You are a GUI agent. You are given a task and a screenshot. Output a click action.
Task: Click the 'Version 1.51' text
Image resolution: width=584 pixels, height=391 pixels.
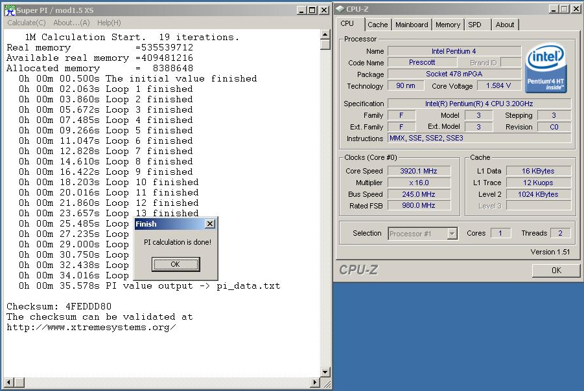click(550, 252)
